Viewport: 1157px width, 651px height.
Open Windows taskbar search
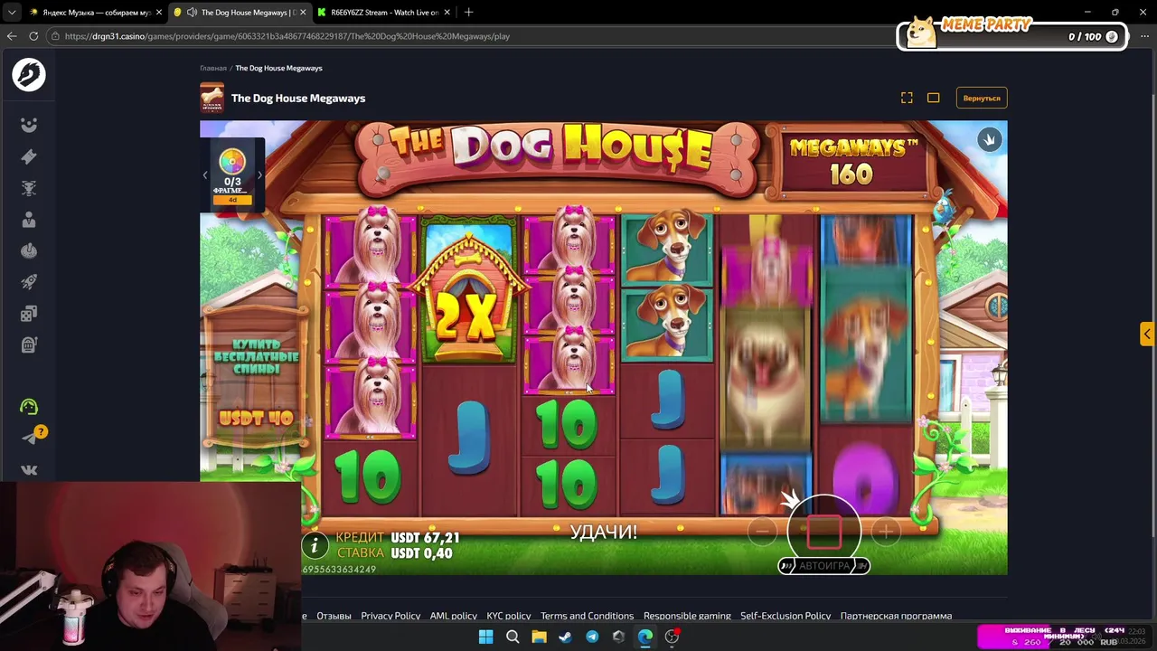[x=513, y=637]
